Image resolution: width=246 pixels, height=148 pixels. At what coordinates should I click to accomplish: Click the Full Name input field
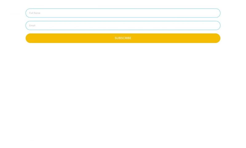[x=123, y=13]
